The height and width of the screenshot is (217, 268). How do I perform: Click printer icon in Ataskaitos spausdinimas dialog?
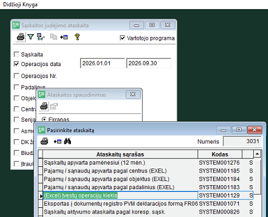44,106
